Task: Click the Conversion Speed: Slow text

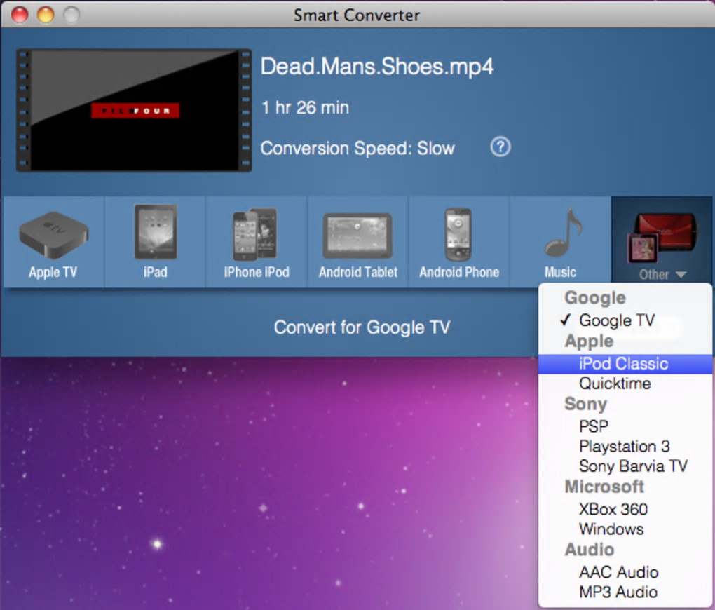Action: [x=357, y=148]
